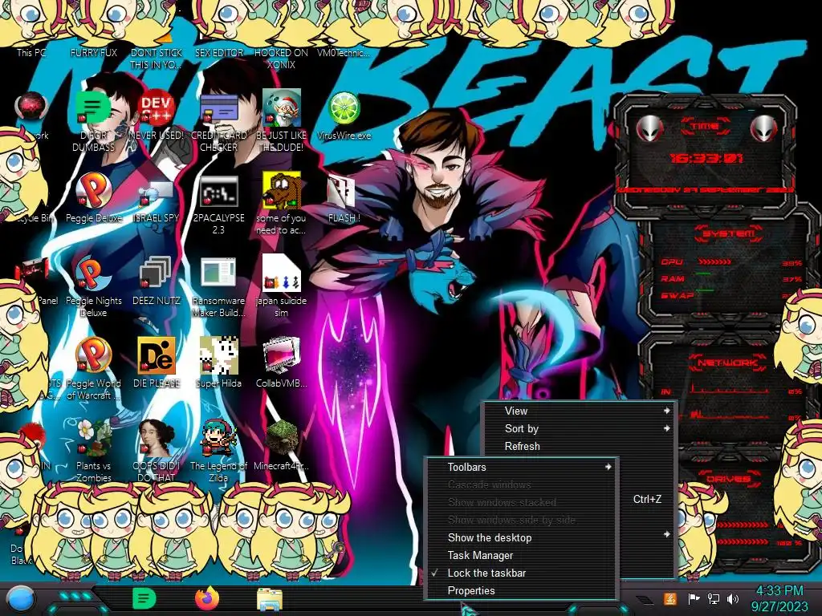
Task: Open Peggle Deluxe desktop shortcut
Action: click(x=93, y=191)
